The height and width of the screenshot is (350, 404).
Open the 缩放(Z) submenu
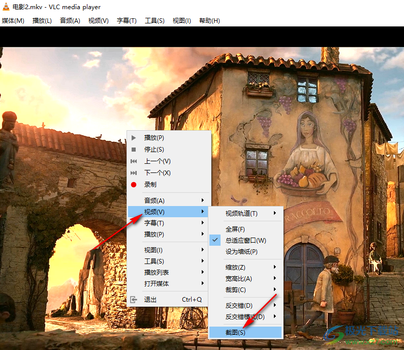pyautogui.click(x=245, y=267)
